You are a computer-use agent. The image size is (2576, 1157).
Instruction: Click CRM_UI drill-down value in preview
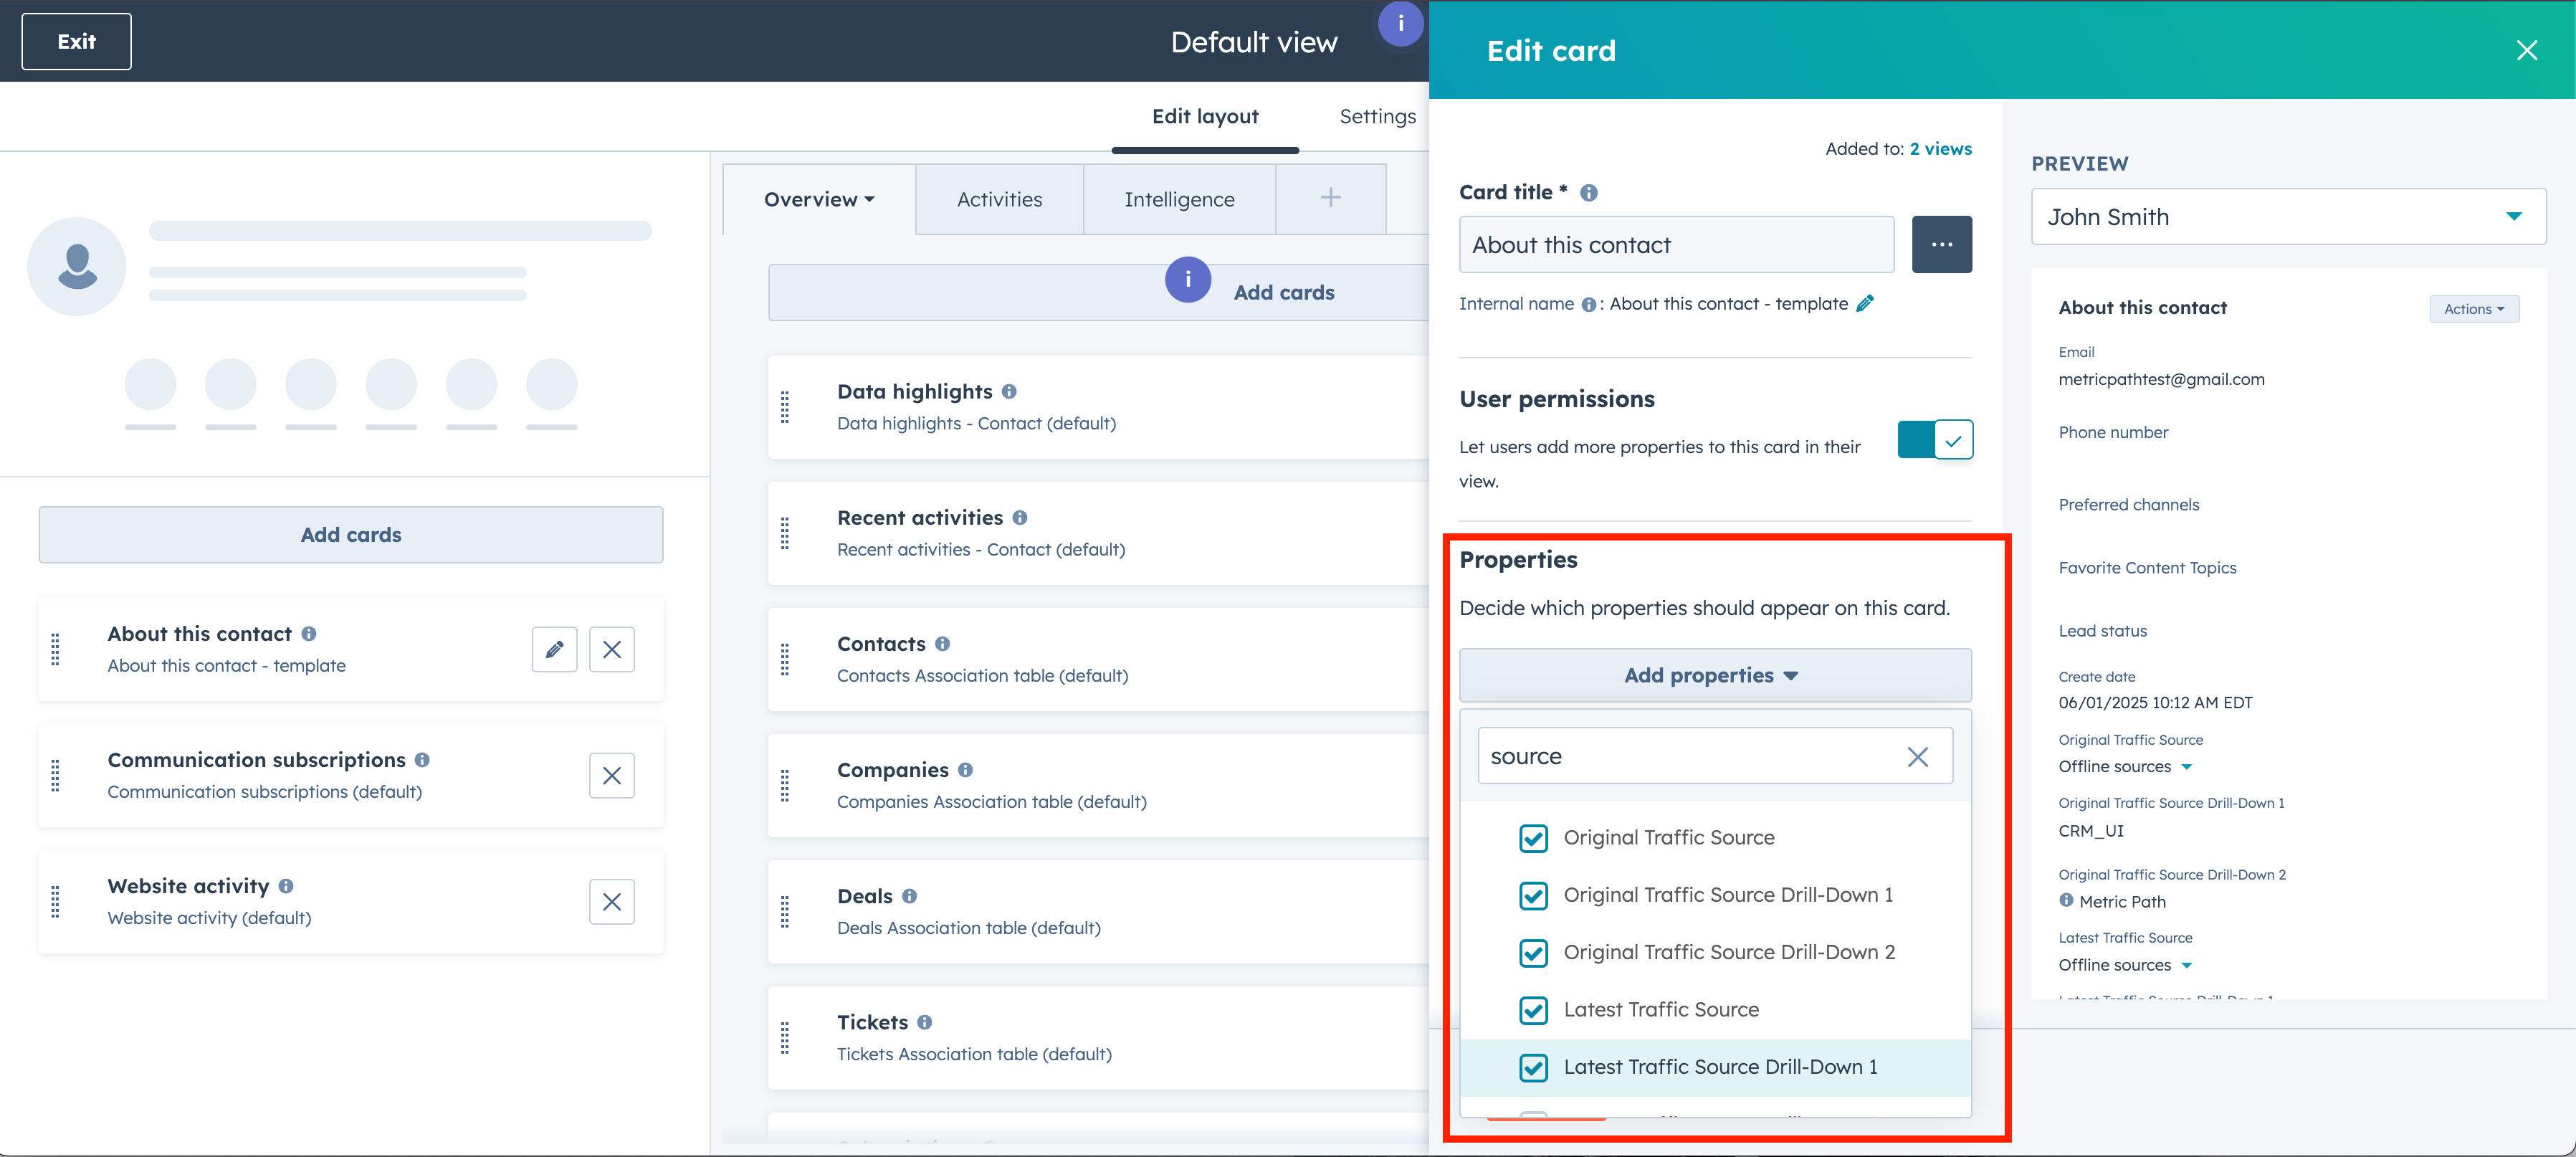click(x=2090, y=831)
